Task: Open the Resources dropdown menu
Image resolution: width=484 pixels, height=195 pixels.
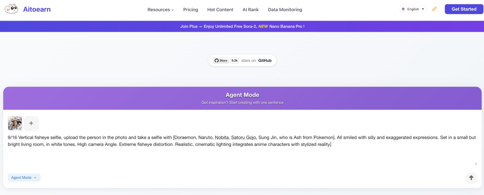Action: [x=160, y=9]
